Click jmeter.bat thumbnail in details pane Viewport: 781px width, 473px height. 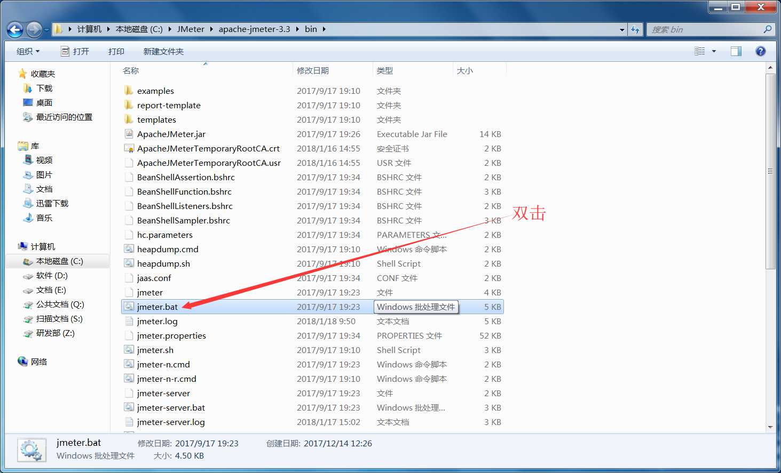point(32,450)
